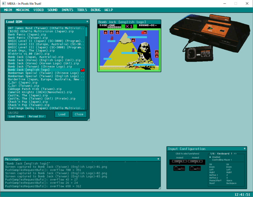The height and width of the screenshot is (197, 253).
Task: Click the 12:41:51 clock in status bar
Action: [x=242, y=194]
